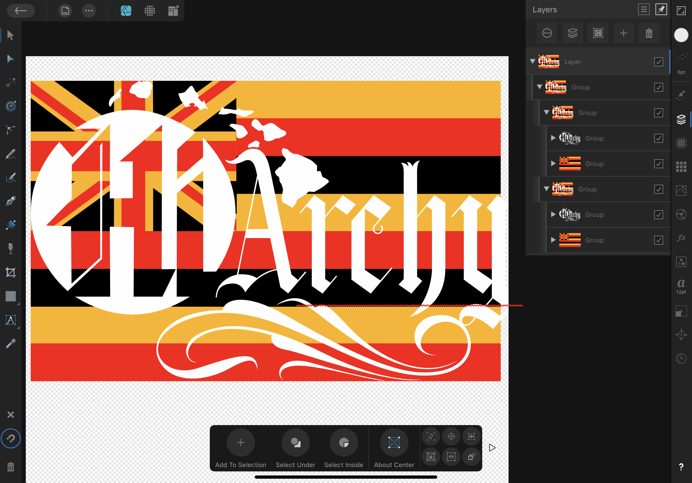This screenshot has height=483, width=692.
Task: Toggle visibility of the fourth Group row
Action: (x=659, y=164)
